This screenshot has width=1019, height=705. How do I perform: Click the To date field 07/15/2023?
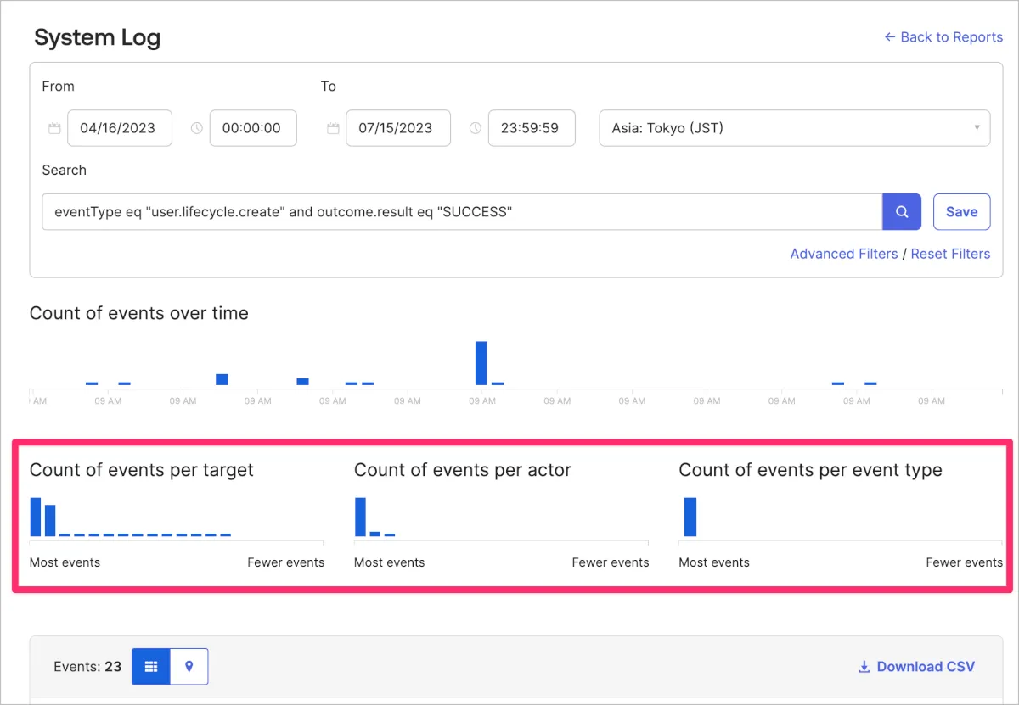tap(398, 128)
